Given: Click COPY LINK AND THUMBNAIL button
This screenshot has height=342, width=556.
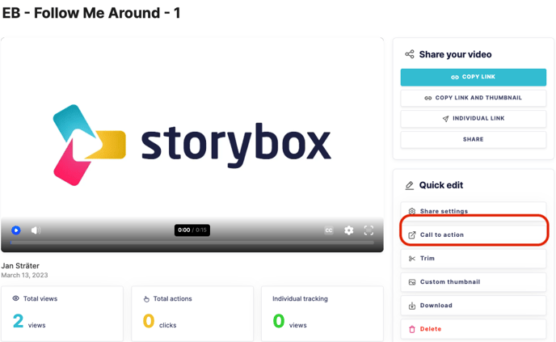Looking at the screenshot, I should coord(474,98).
